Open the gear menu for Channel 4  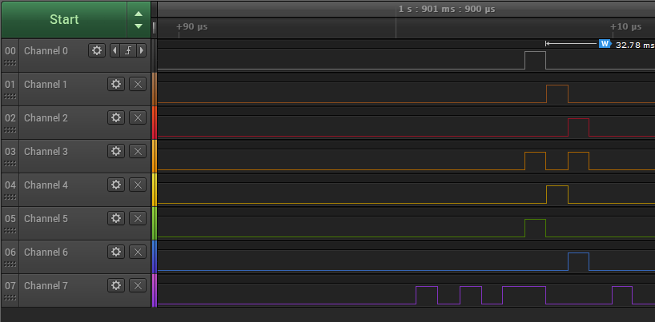coord(116,185)
